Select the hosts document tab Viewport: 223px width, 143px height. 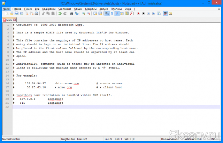(x=9, y=20)
